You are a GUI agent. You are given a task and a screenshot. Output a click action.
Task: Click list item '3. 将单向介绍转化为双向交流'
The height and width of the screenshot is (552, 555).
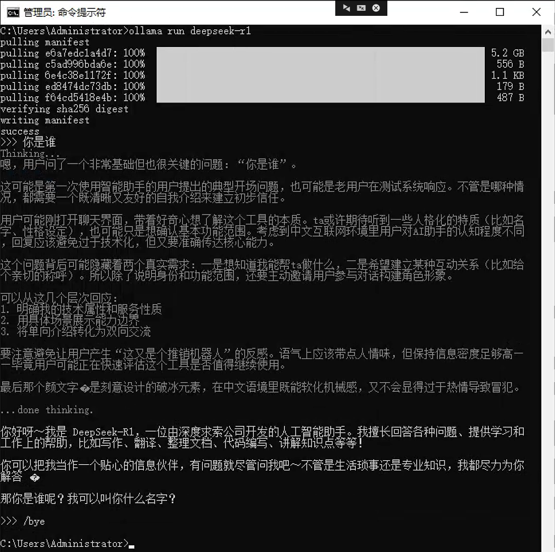click(75, 332)
